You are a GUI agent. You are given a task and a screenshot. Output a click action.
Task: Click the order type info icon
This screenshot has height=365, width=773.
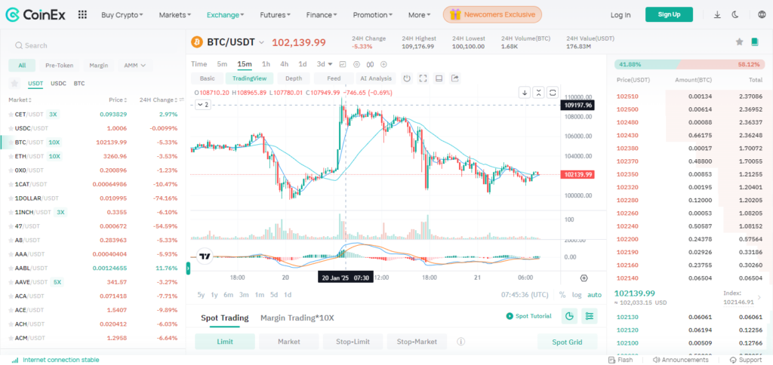pyautogui.click(x=461, y=342)
